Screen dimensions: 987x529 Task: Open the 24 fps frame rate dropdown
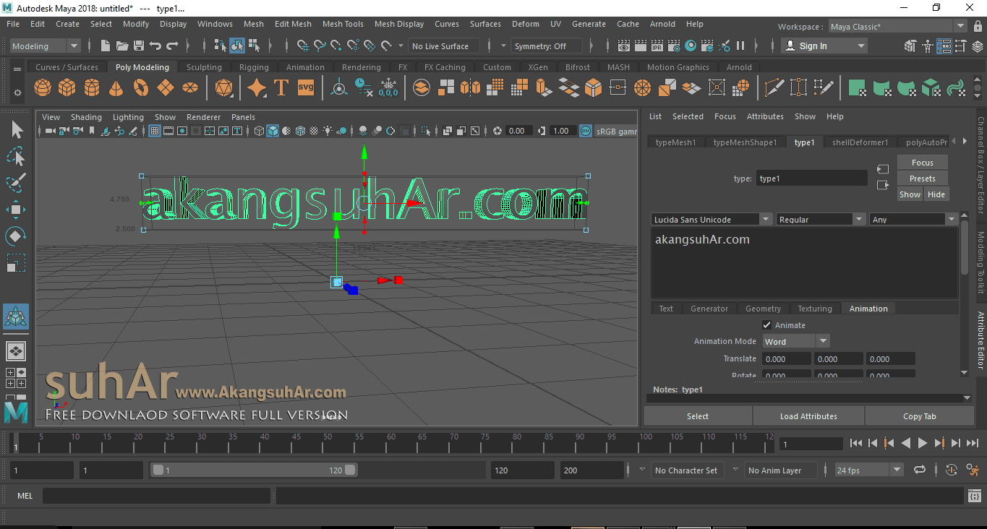pos(869,470)
